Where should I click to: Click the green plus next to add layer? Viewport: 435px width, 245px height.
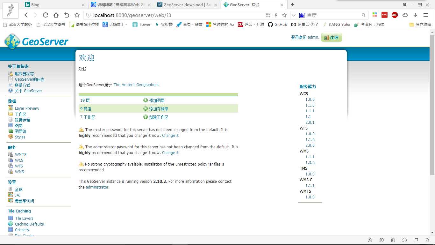coord(146,100)
